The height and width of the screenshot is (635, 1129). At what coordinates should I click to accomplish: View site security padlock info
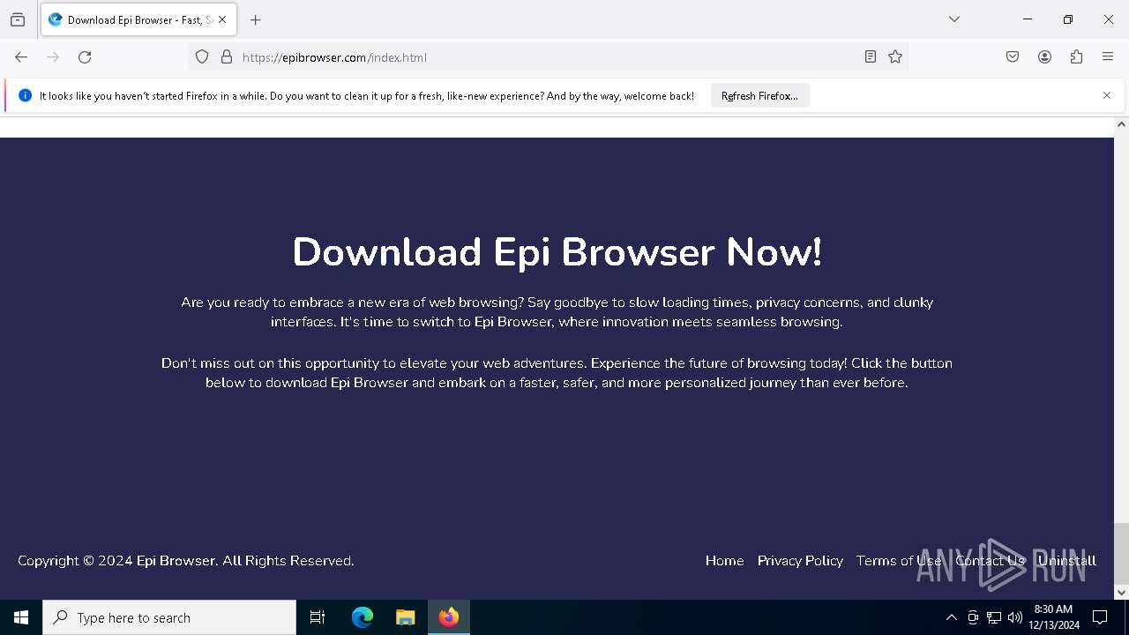tap(227, 57)
